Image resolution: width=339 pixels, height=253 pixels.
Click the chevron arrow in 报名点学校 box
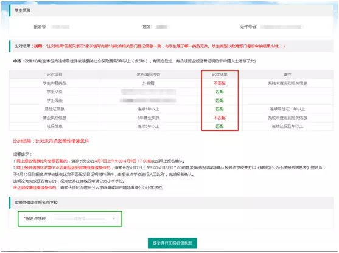click(x=114, y=218)
